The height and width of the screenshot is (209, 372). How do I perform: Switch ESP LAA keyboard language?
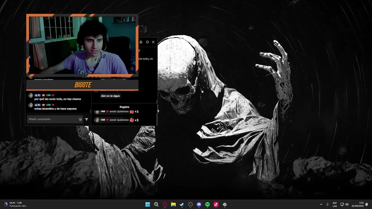[x=335, y=204]
